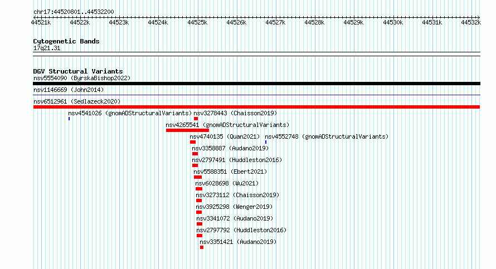
Task: Click the 44526k ruler tick label
Action: [236, 22]
